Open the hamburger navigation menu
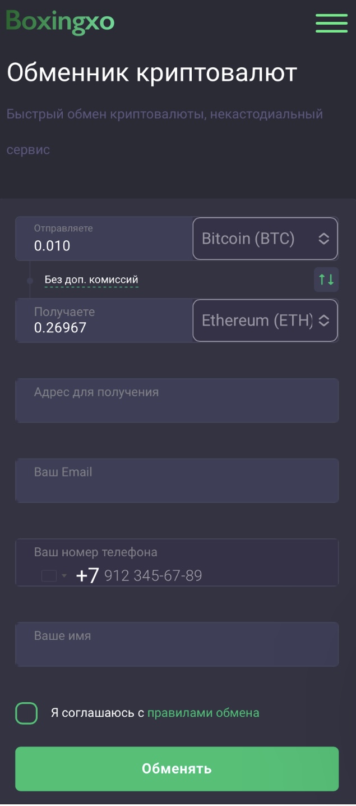356x806 pixels. pos(331,22)
